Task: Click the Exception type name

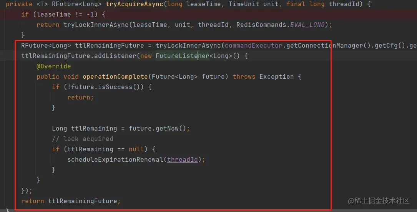Action: coord(277,76)
